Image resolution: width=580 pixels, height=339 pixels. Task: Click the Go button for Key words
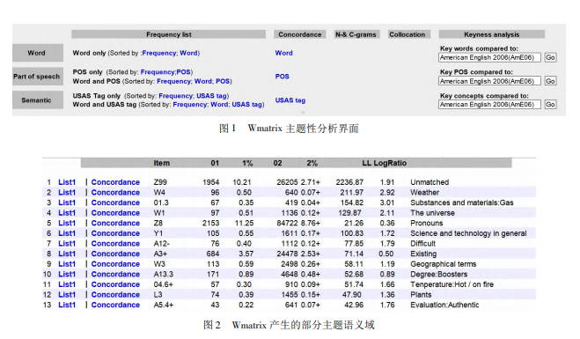click(x=550, y=58)
